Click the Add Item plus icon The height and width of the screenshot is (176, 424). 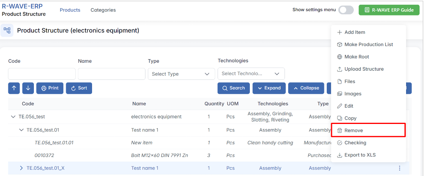[x=340, y=32]
